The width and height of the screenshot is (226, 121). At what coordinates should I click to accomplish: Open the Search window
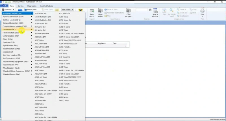pyautogui.click(x=155, y=13)
